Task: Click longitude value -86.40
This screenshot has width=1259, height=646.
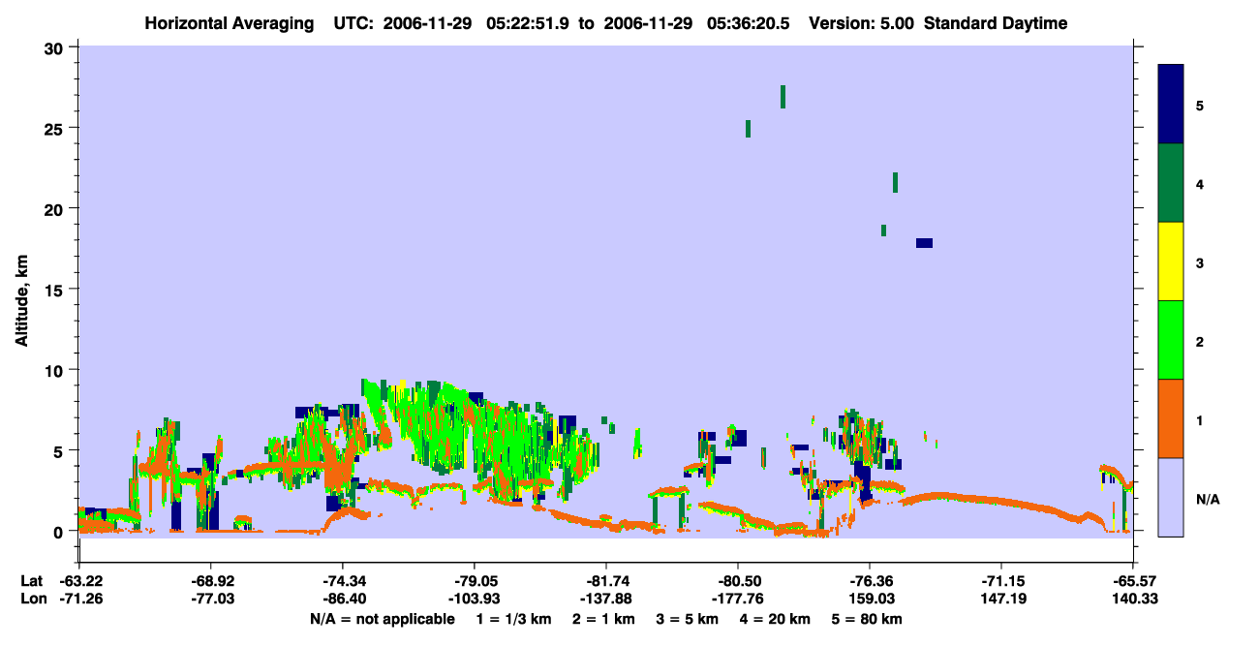Action: [x=343, y=599]
